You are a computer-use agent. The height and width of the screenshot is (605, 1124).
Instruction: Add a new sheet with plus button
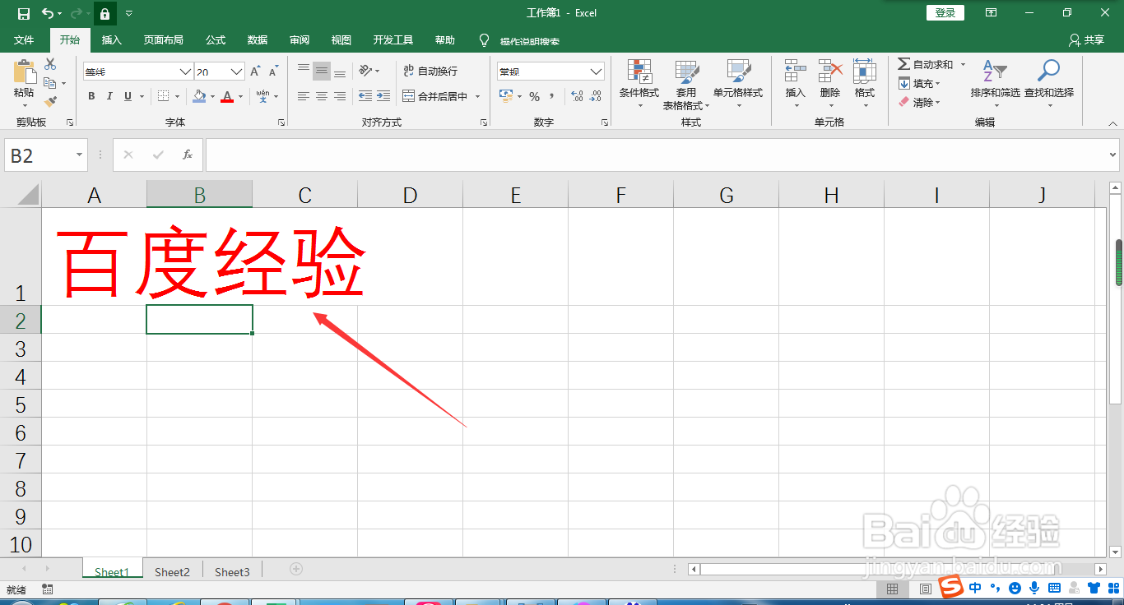point(296,569)
